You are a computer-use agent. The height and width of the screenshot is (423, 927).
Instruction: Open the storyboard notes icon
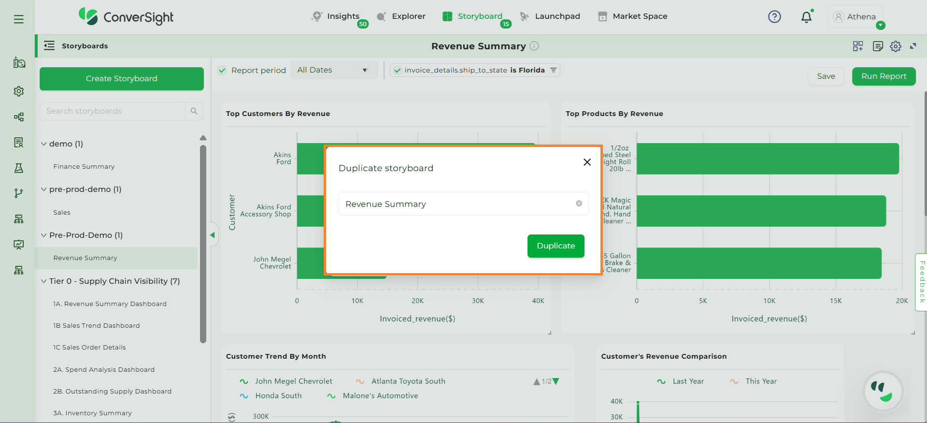point(878,46)
